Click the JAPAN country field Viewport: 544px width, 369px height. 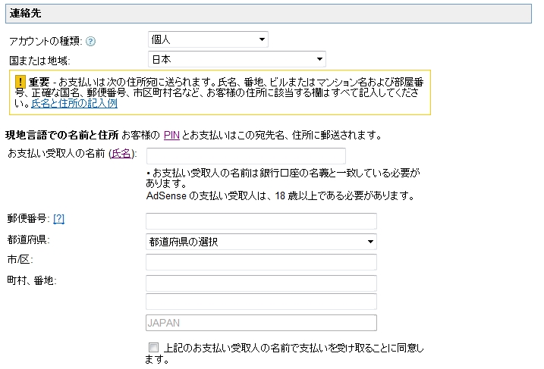click(261, 323)
